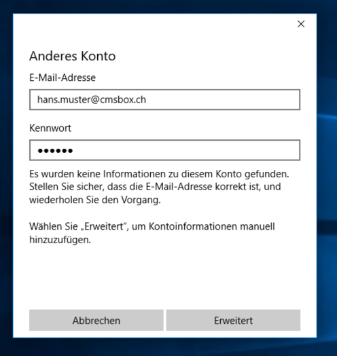Click empty area right of email text in field

223,100
